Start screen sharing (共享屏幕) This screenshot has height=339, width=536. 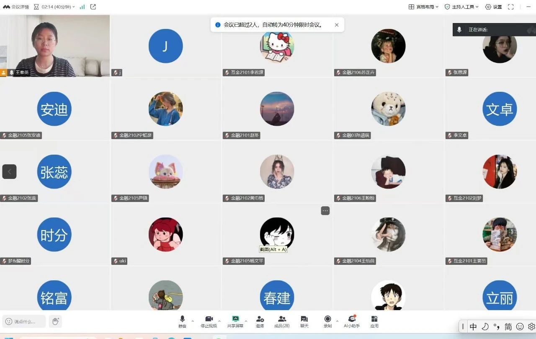coord(235,321)
